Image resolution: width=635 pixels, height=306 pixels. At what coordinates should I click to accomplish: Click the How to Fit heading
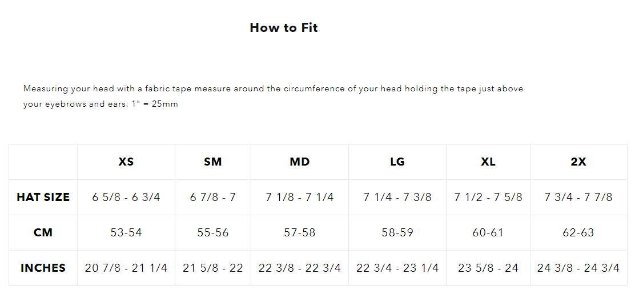click(x=283, y=27)
